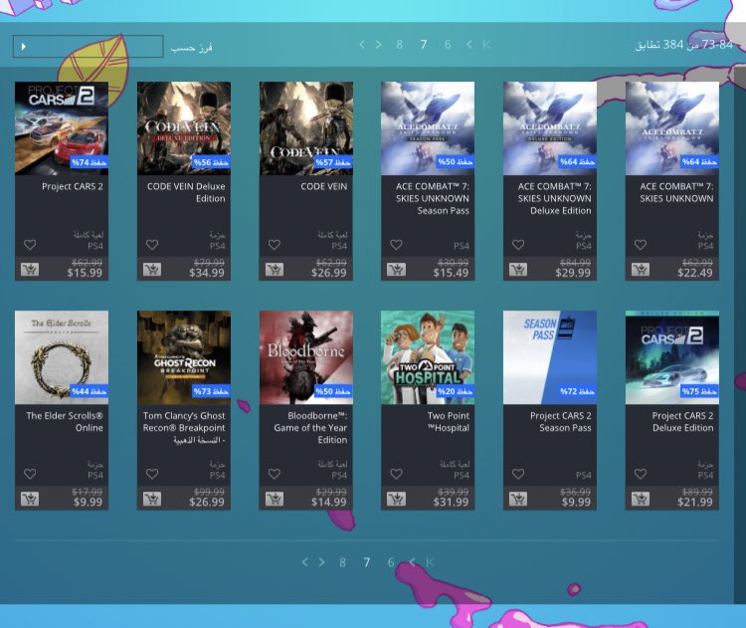Add Ghost Recon Breakpoint to cart
This screenshot has width=746, height=628.
pos(152,499)
